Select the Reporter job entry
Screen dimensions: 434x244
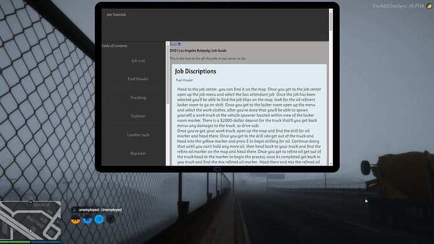(x=138, y=153)
